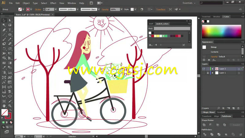The width and height of the screenshot is (245, 138).
Task: Click Find field in swatch_colors panel
Action: (x=172, y=29)
